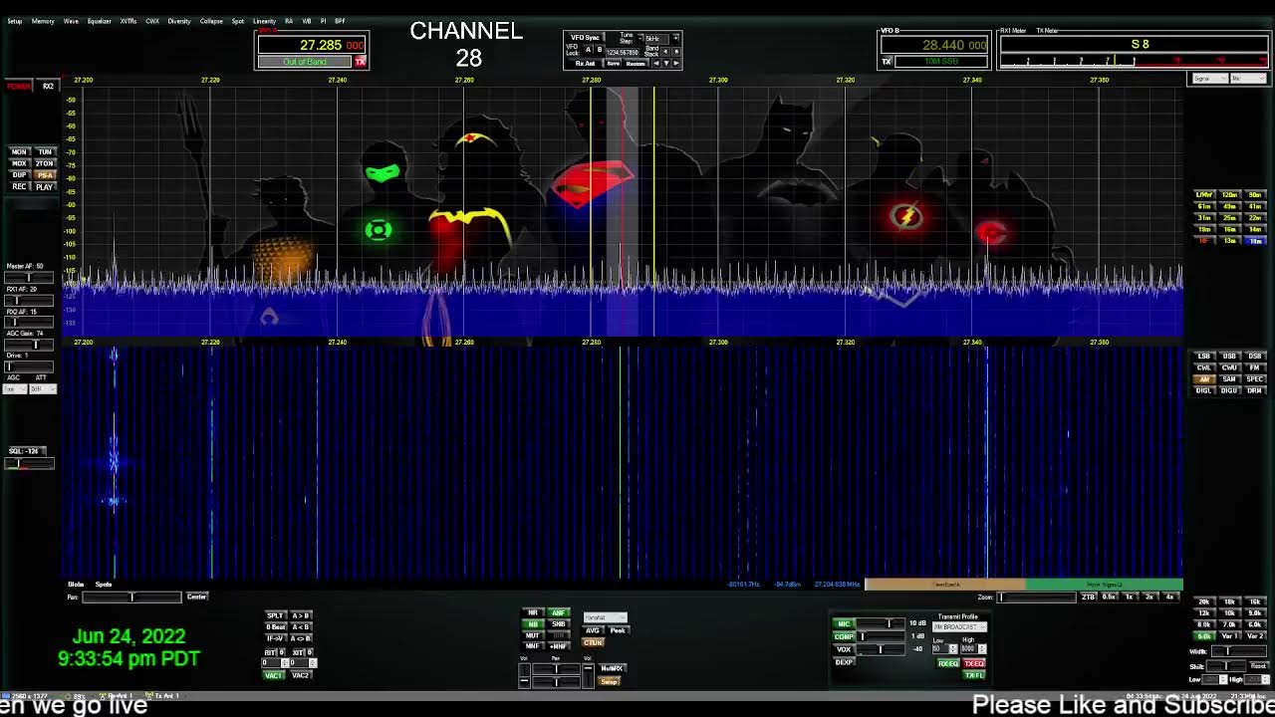Toggle the red TX EQ button
The width and height of the screenshot is (1275, 717).
point(974,664)
